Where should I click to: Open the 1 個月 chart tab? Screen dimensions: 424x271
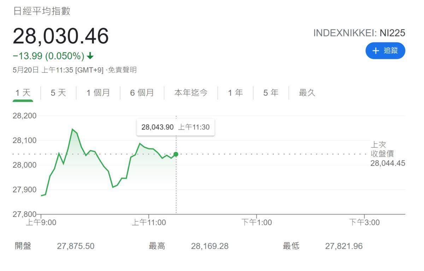coord(98,93)
